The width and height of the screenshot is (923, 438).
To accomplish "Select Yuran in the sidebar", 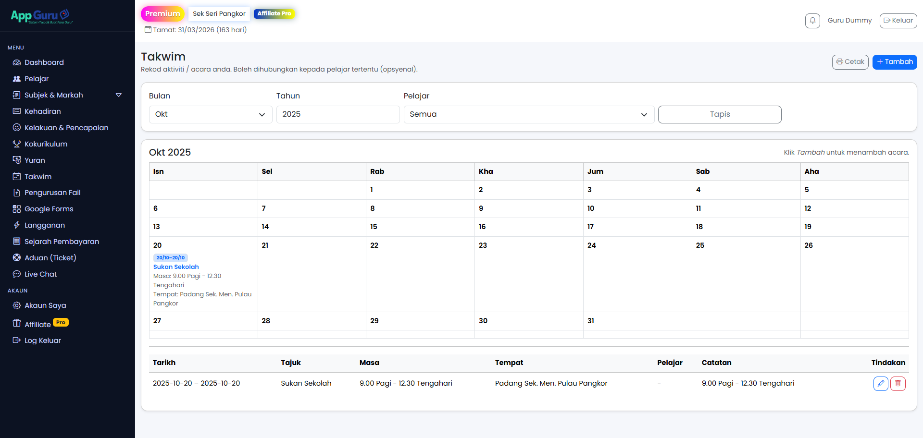I will click(35, 160).
